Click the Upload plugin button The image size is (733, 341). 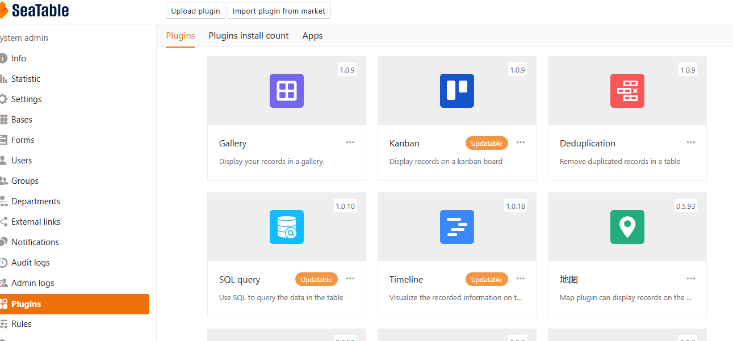click(x=195, y=11)
